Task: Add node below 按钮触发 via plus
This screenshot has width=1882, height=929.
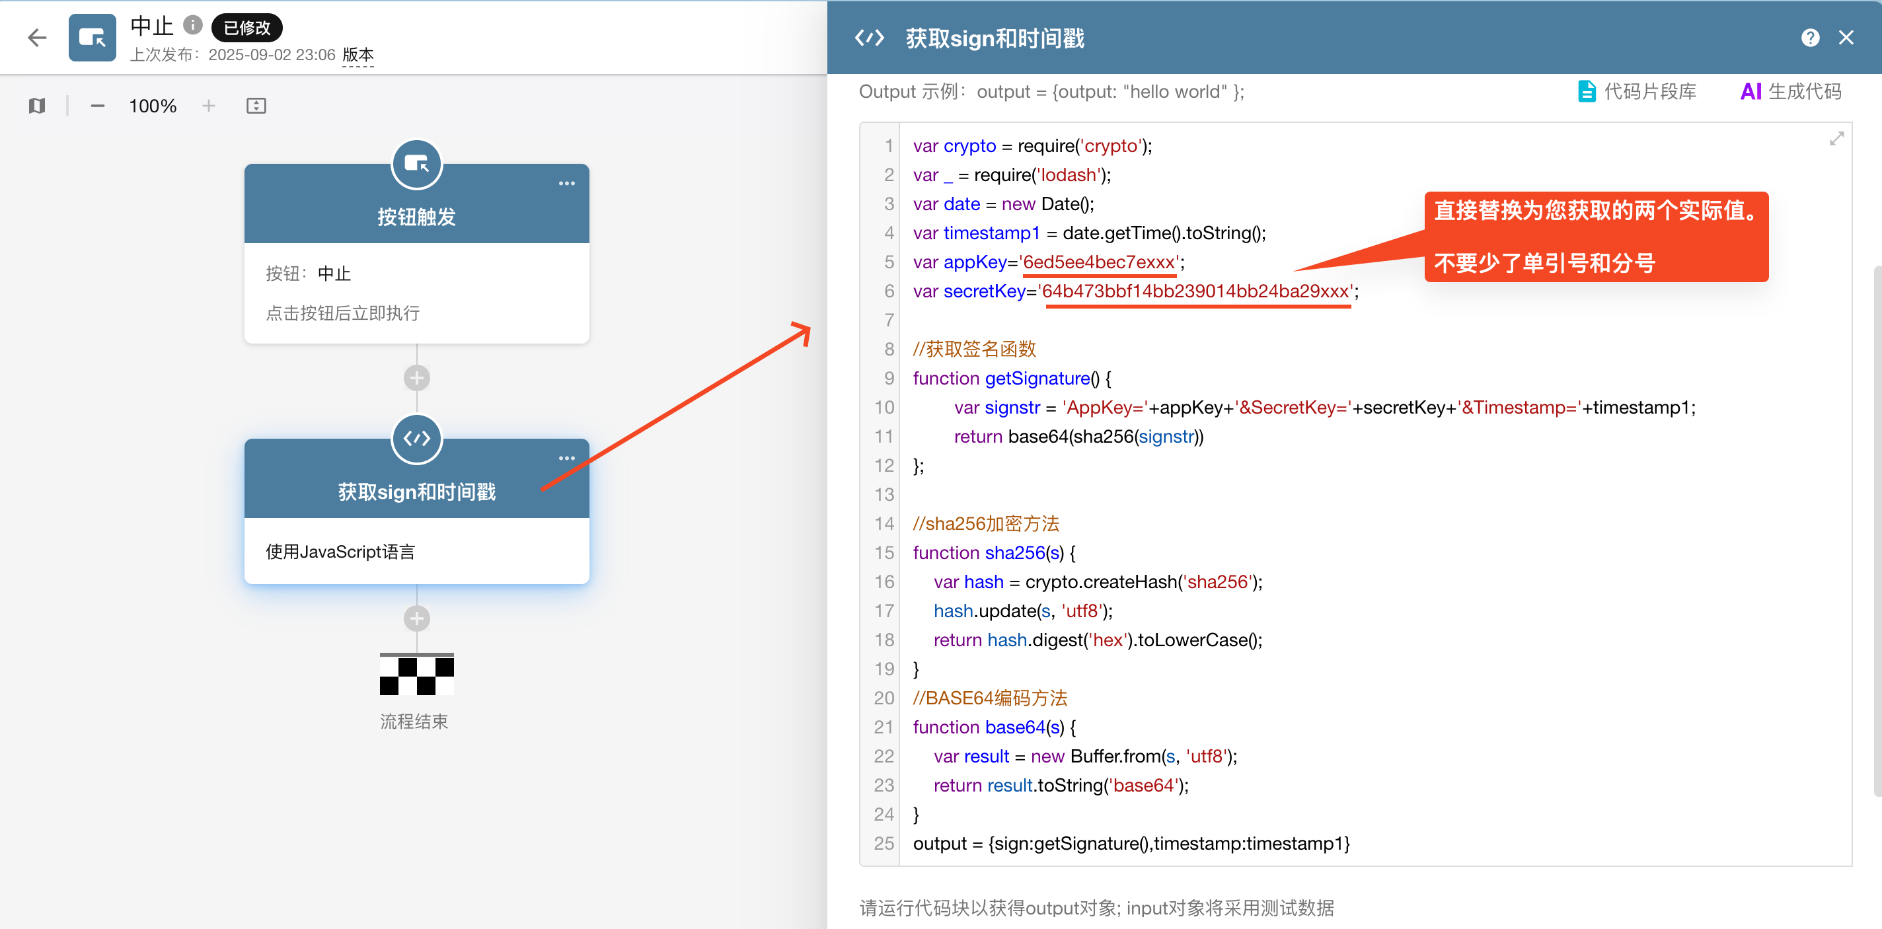Action: [x=416, y=379]
